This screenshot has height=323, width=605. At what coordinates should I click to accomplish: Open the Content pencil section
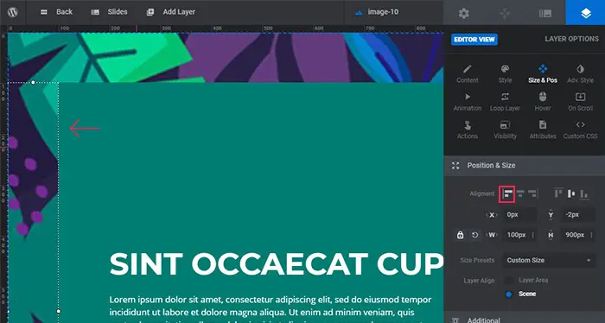pyautogui.click(x=468, y=73)
